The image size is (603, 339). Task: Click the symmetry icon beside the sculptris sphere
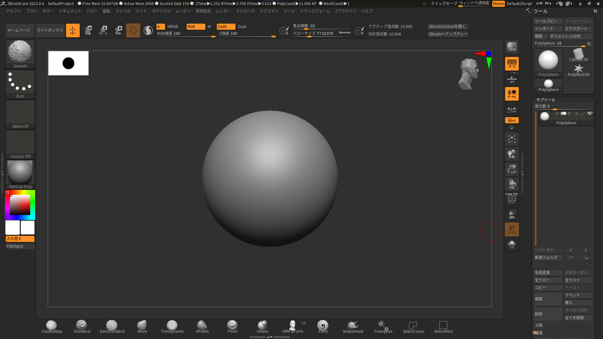148,31
